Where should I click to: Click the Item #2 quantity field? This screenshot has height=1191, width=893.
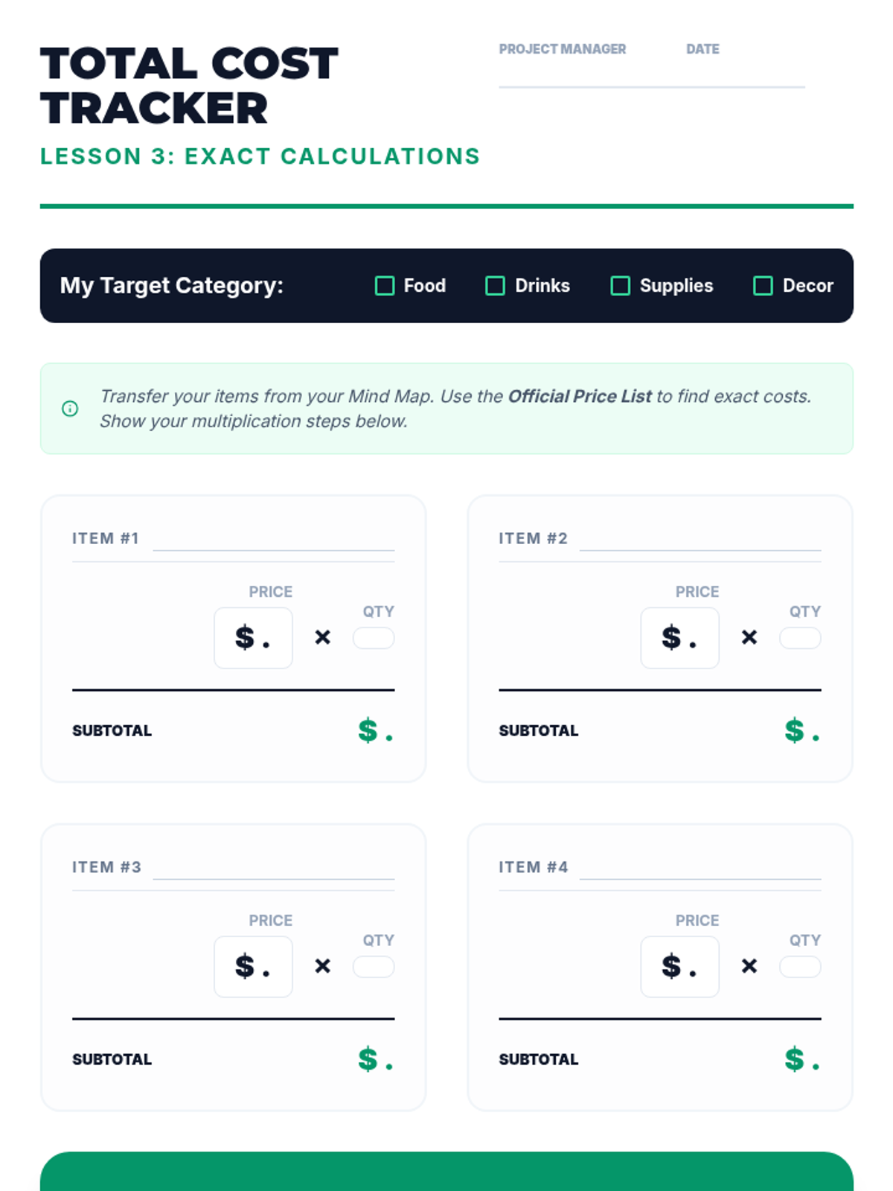800,638
